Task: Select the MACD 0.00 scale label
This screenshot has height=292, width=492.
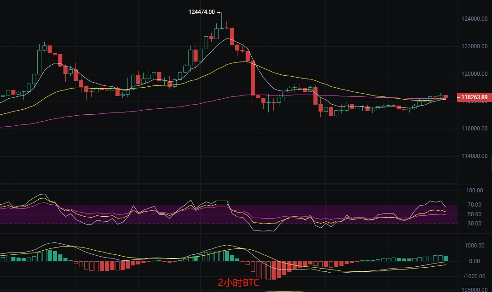Action: point(475,261)
